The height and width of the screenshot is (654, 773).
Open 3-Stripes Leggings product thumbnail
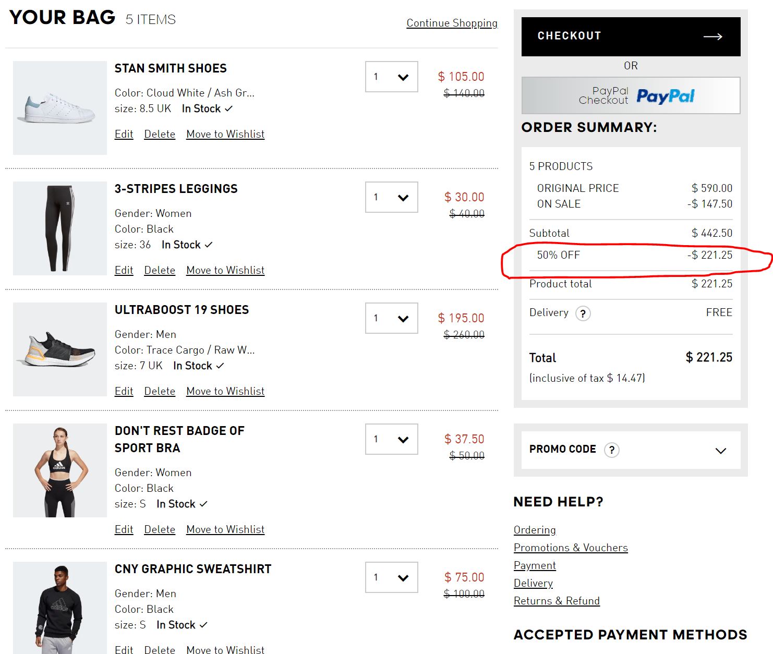tap(60, 228)
